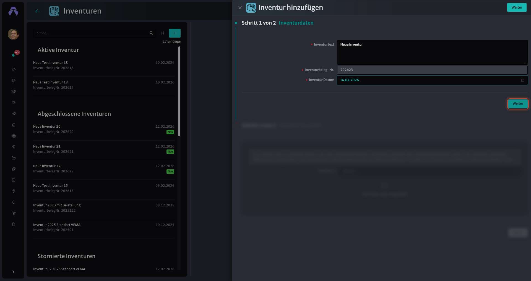This screenshot has width=531, height=281.
Task: Select Neue Test Inventur 19 entry
Action: pyautogui.click(x=104, y=85)
